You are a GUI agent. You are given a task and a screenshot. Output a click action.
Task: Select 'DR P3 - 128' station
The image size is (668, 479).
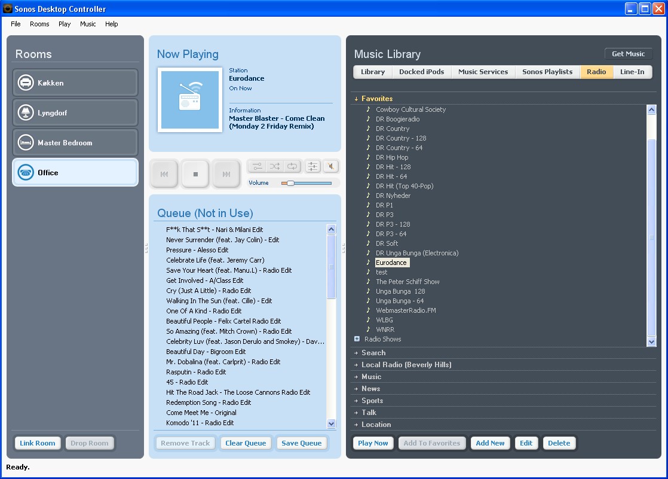pyautogui.click(x=393, y=224)
